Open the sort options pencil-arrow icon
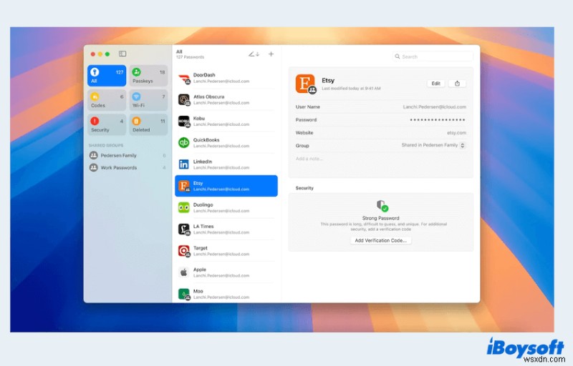The height and width of the screenshot is (366, 573). pos(254,54)
